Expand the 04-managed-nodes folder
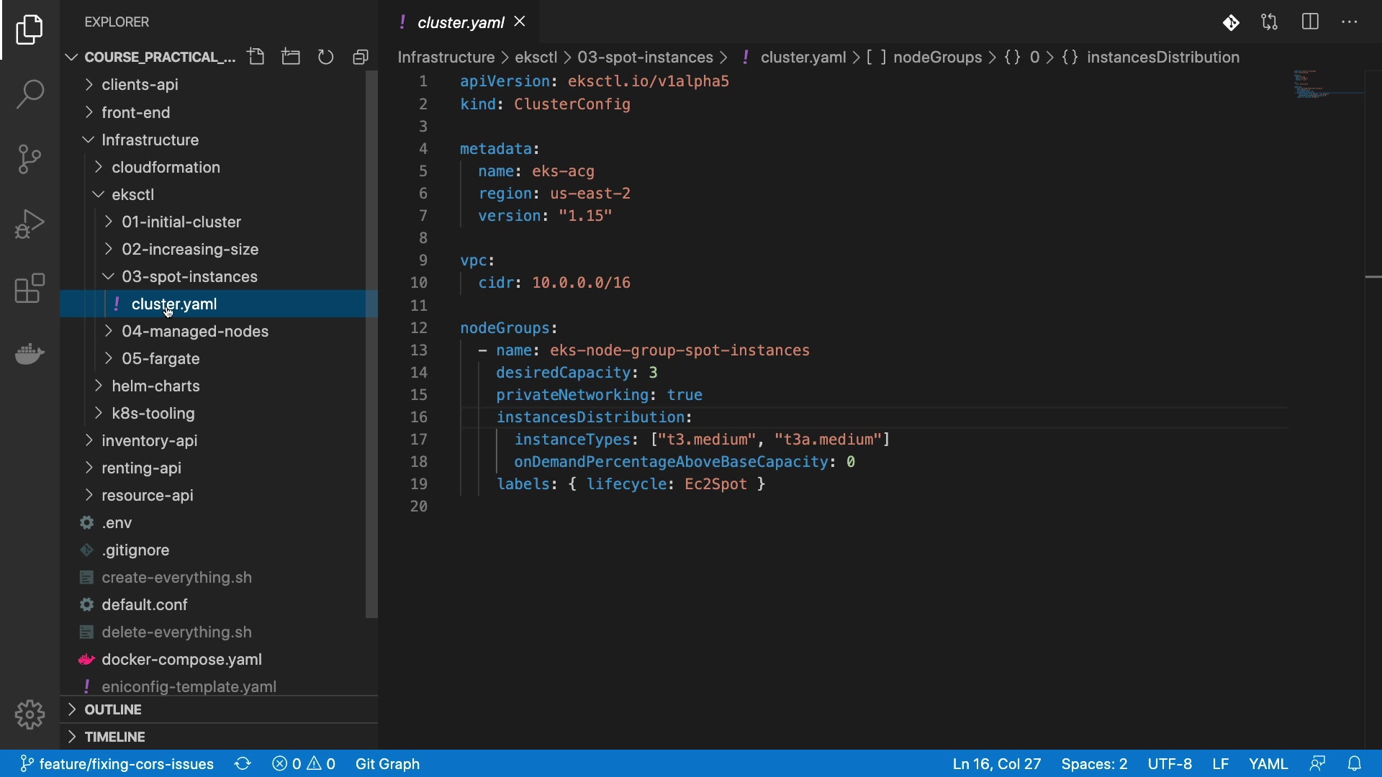This screenshot has width=1382, height=777. click(194, 332)
